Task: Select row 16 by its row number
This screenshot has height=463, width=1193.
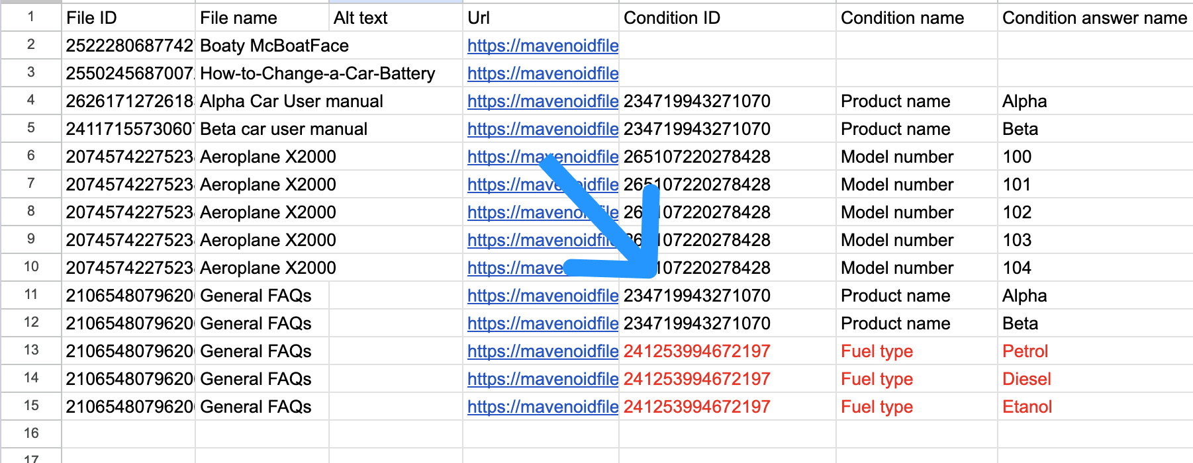Action: tap(31, 433)
